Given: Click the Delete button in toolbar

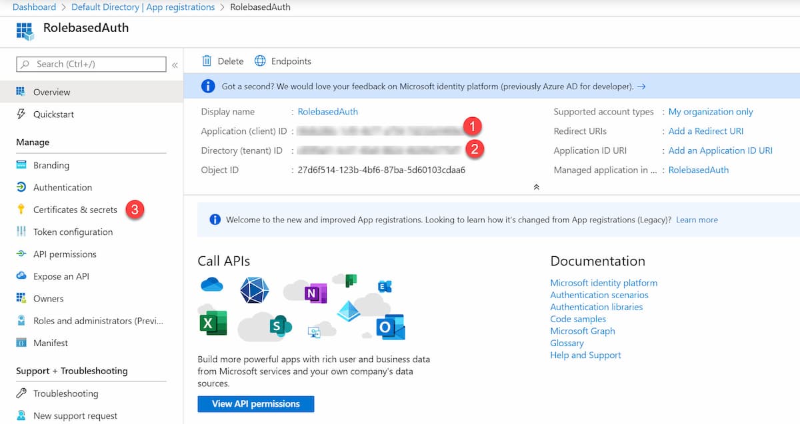Looking at the screenshot, I should 223,61.
